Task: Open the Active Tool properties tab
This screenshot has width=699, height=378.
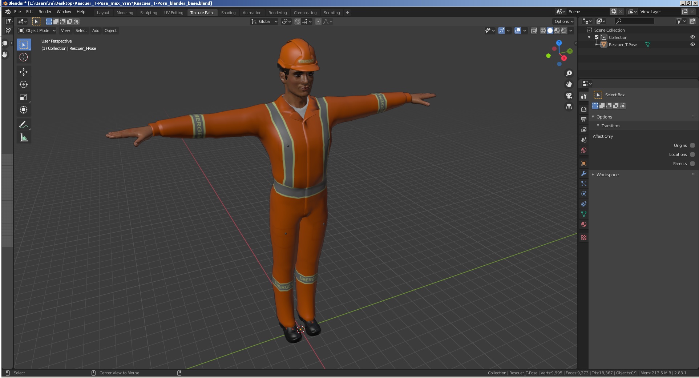Action: tap(584, 96)
